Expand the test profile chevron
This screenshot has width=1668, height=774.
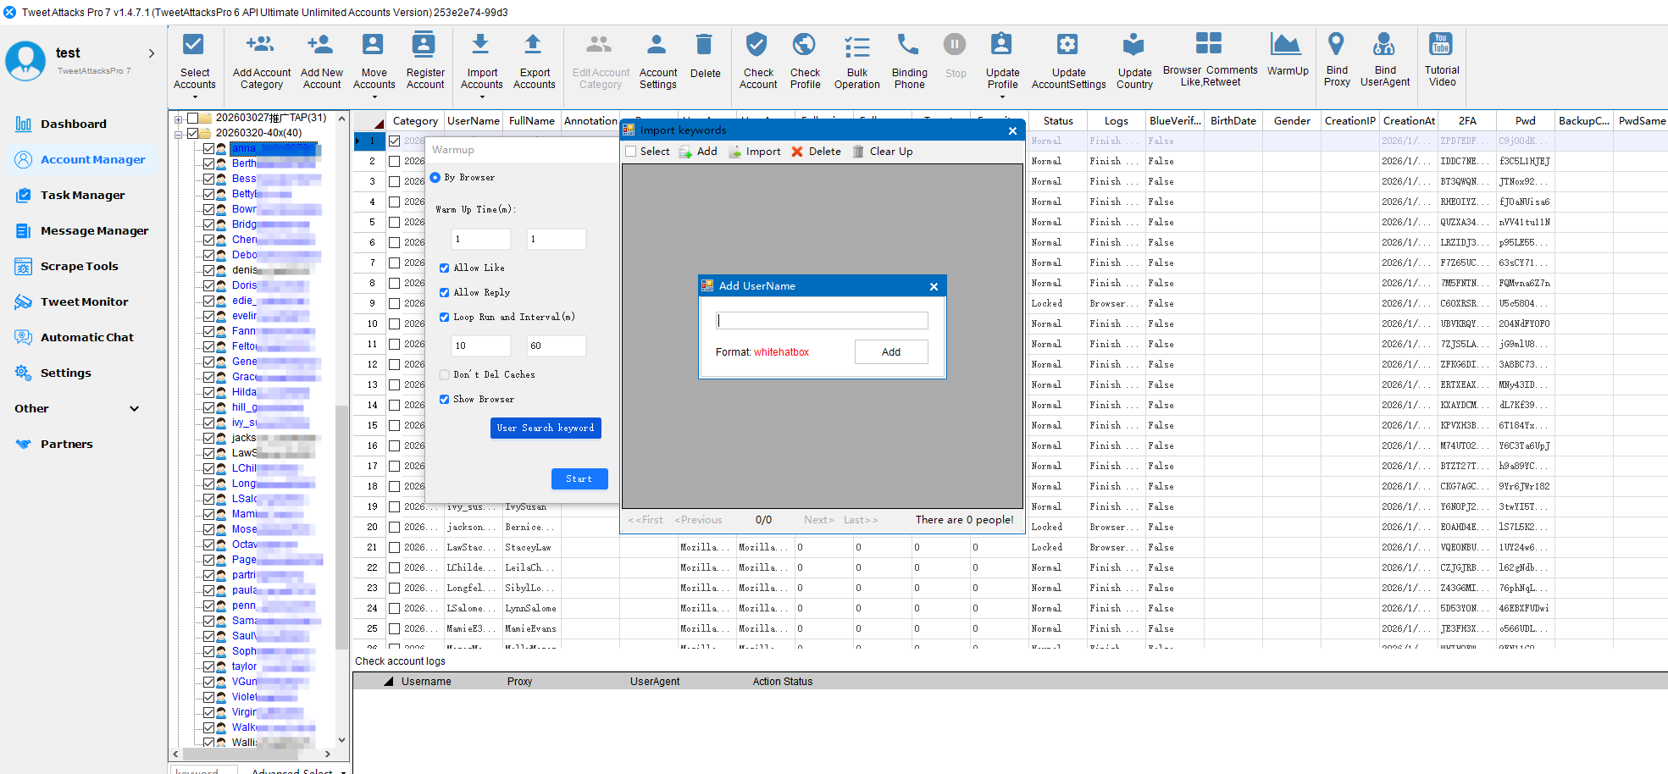[152, 53]
